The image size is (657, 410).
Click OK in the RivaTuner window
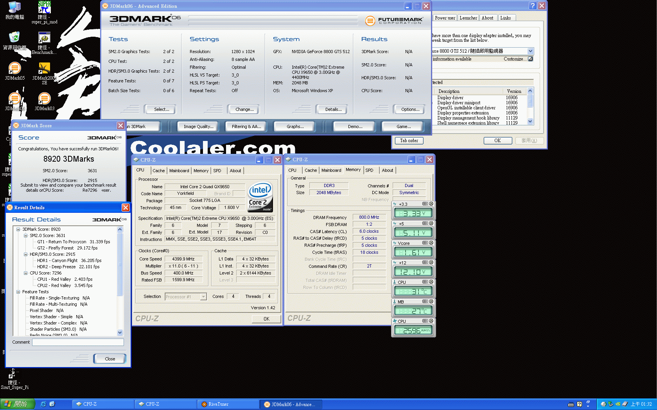498,141
